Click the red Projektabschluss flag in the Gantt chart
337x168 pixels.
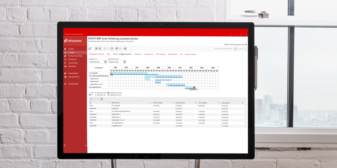coord(194,87)
